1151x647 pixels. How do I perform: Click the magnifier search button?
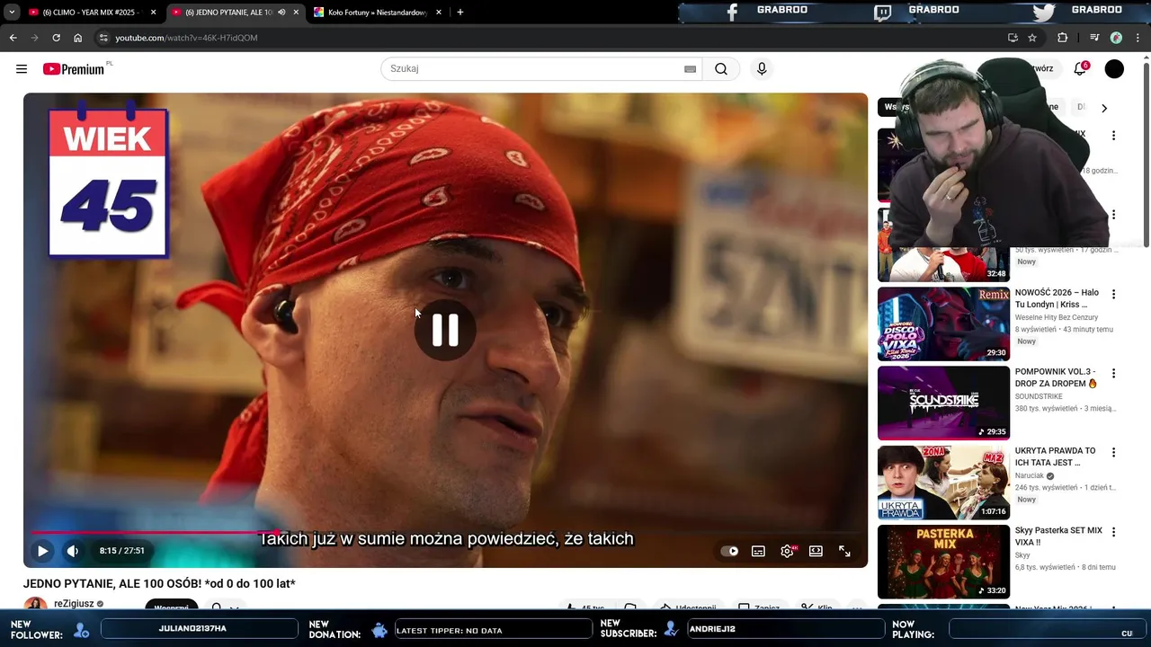(x=721, y=69)
